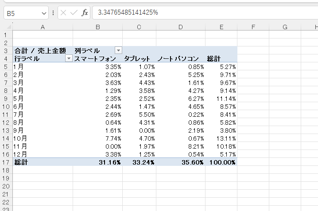This screenshot has width=318, height=211.
Task: Click the 100.00% grand total cell
Action: click(x=222, y=162)
